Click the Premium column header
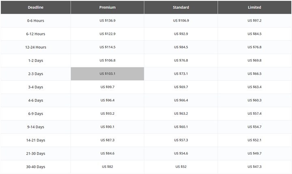 point(107,7)
